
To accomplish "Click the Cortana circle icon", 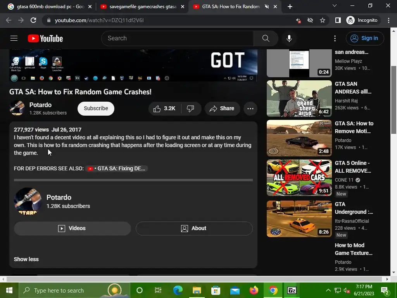I will coord(139,290).
